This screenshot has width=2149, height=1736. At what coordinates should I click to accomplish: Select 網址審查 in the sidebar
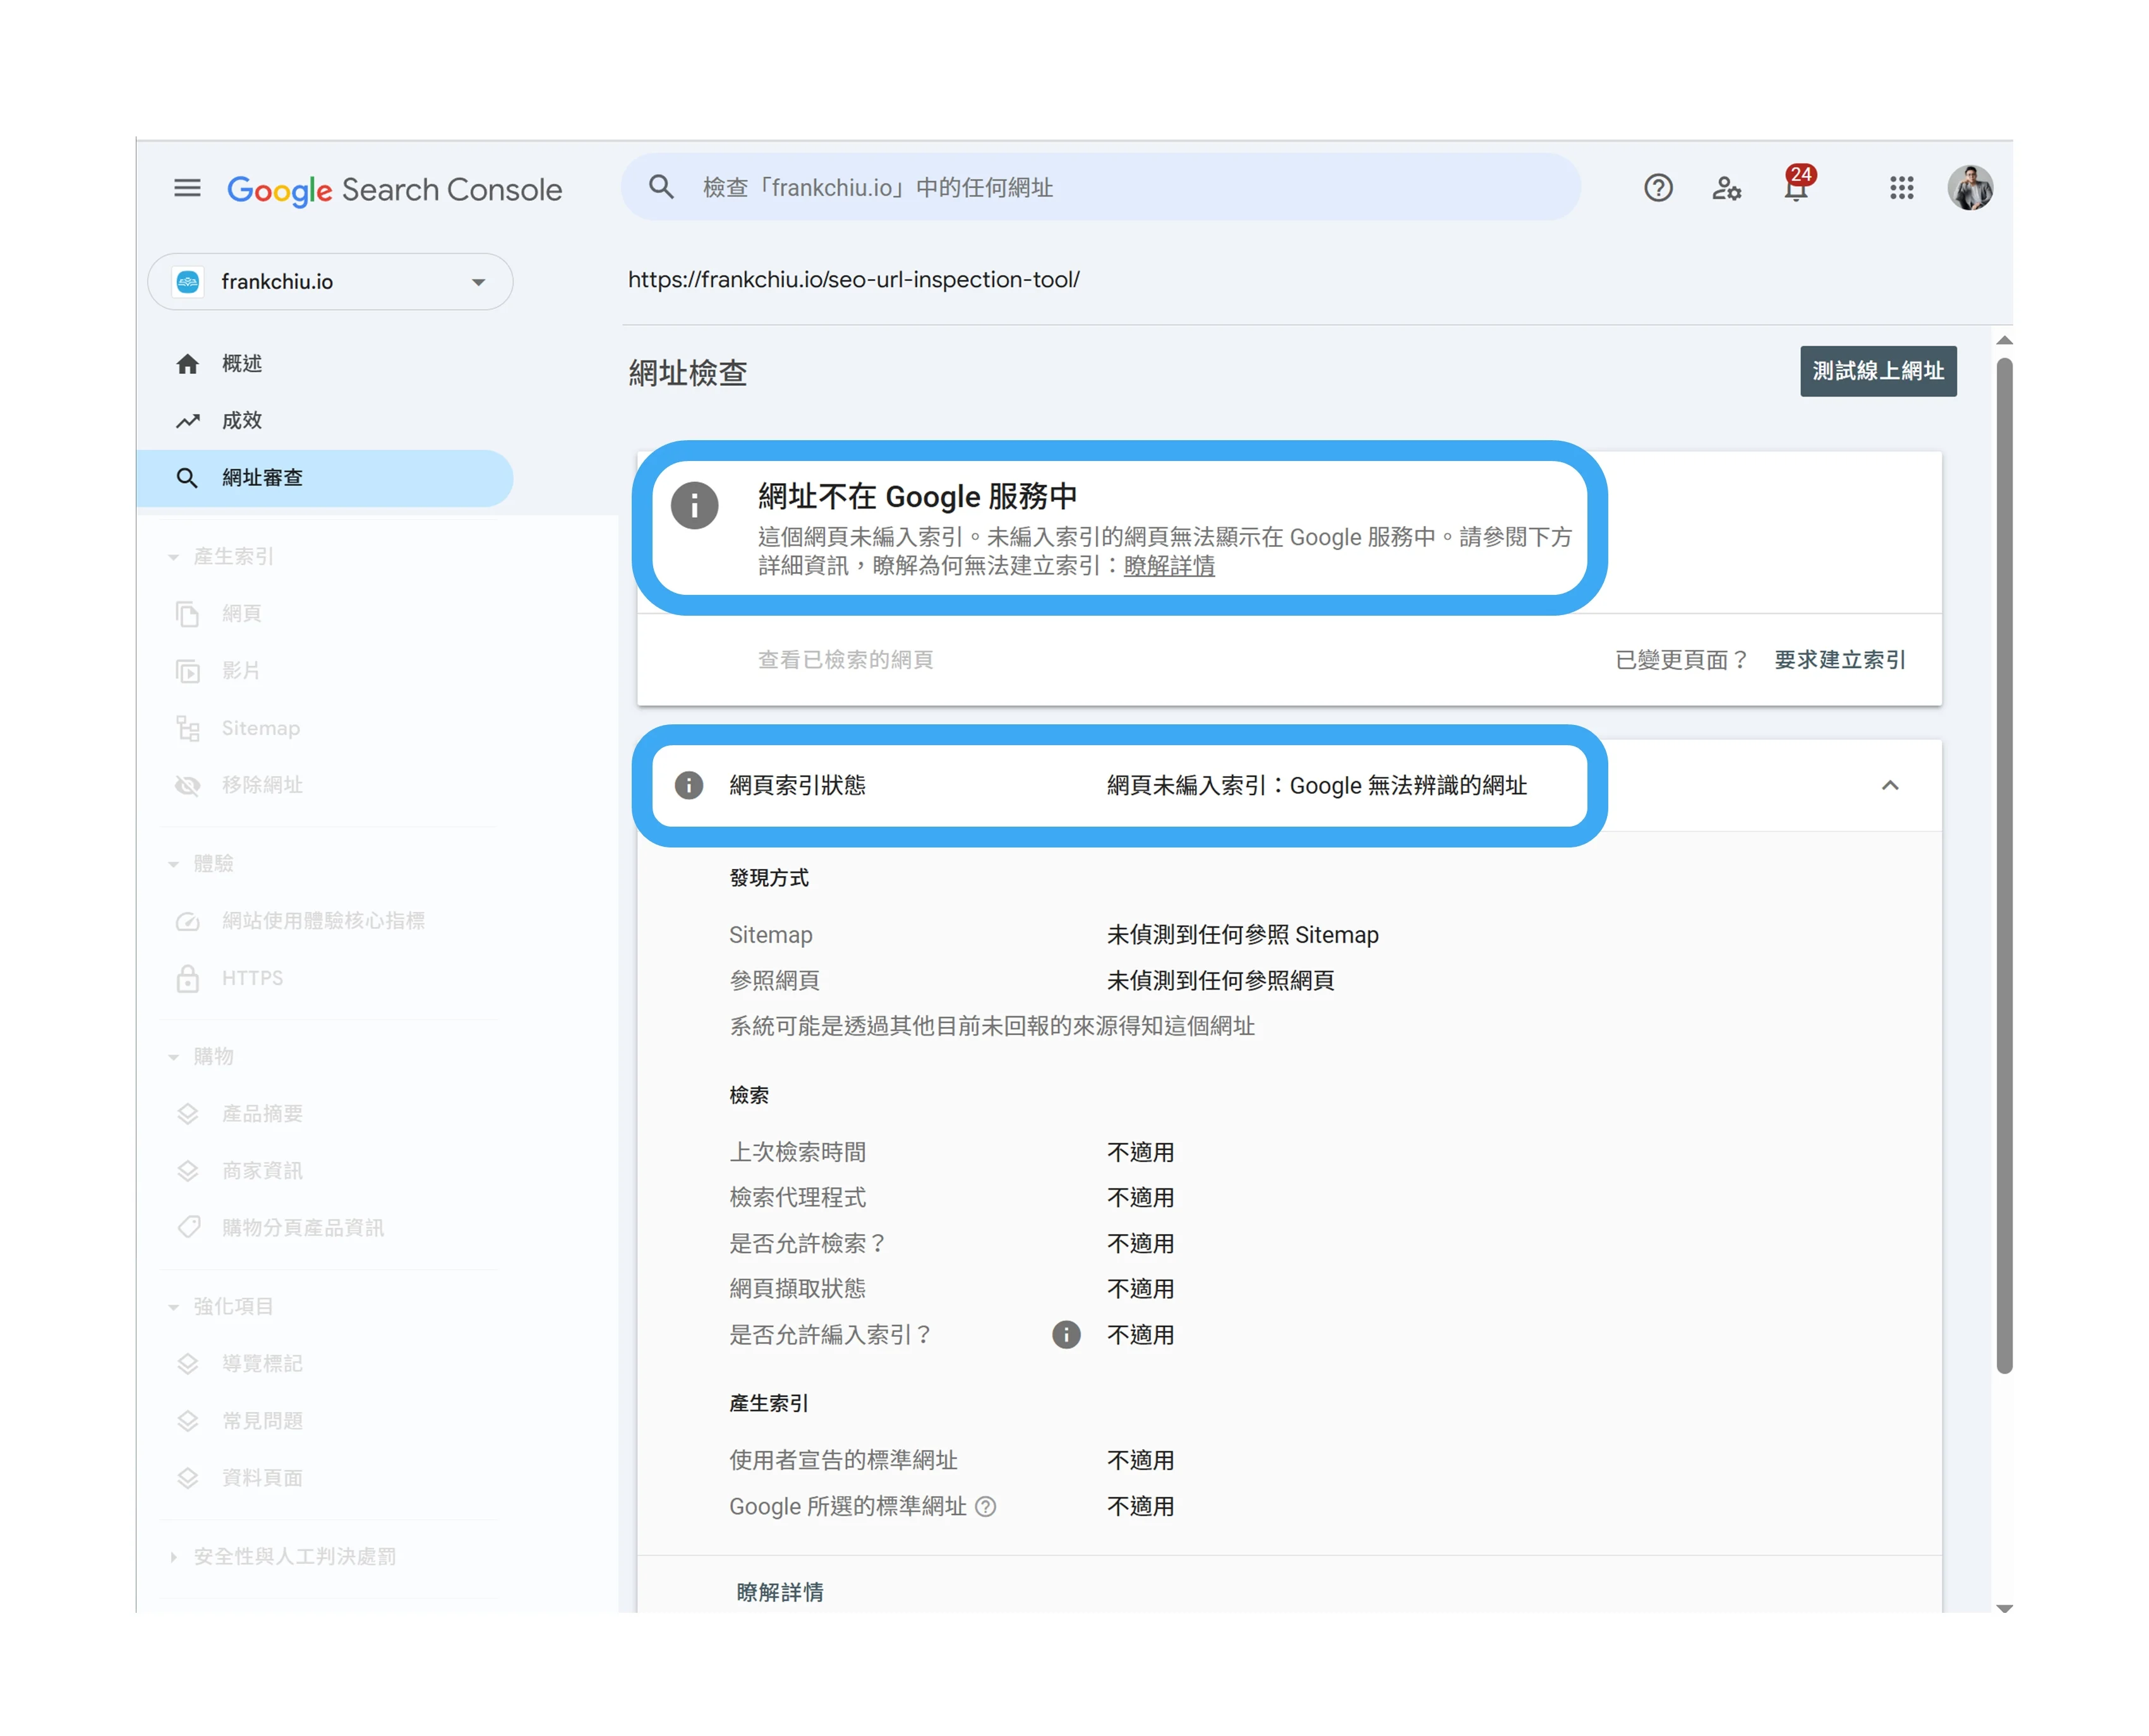tap(262, 478)
